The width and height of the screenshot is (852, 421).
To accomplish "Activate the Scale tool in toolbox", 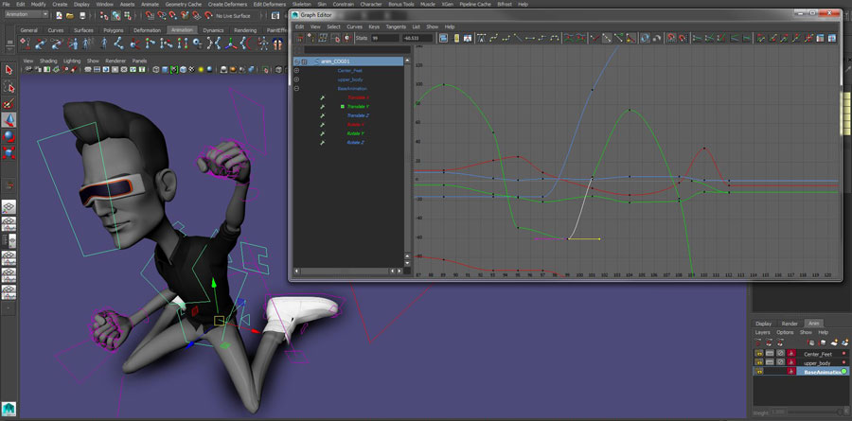I will coord(9,152).
